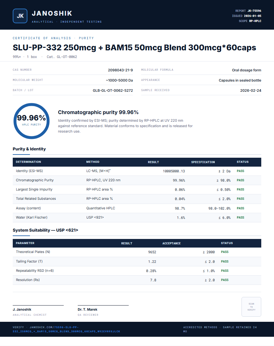
Task: Click the Dr. T. Marek reviewer name
Action: (x=87, y=310)
